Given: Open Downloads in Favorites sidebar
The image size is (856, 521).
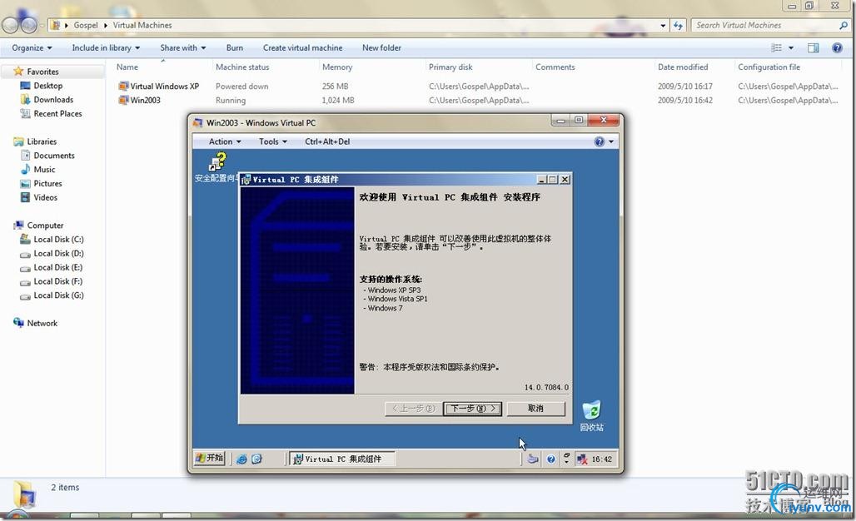Looking at the screenshot, I should pyautogui.click(x=53, y=100).
